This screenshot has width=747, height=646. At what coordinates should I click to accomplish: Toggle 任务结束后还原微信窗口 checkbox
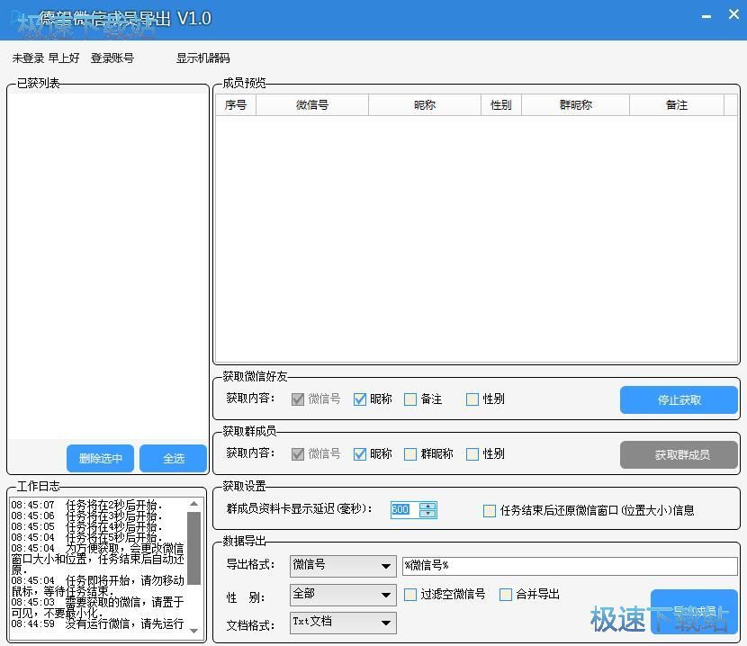pos(490,510)
